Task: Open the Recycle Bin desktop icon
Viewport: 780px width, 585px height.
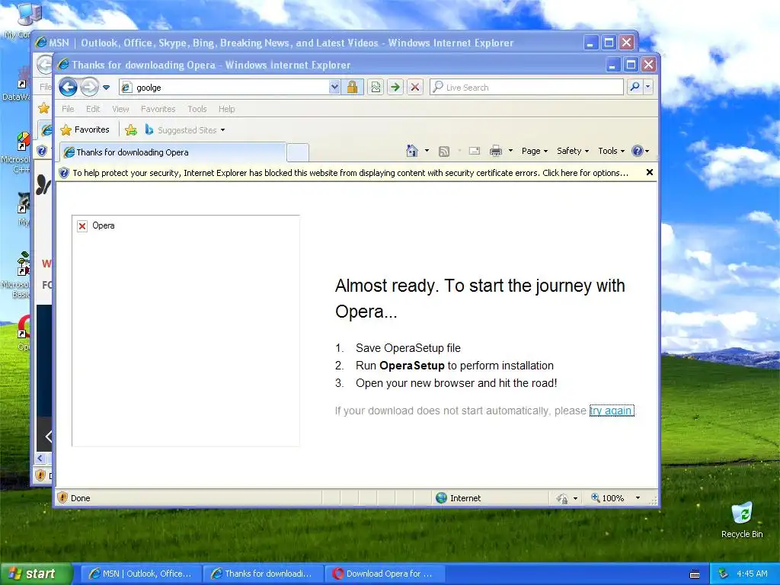Action: (742, 519)
